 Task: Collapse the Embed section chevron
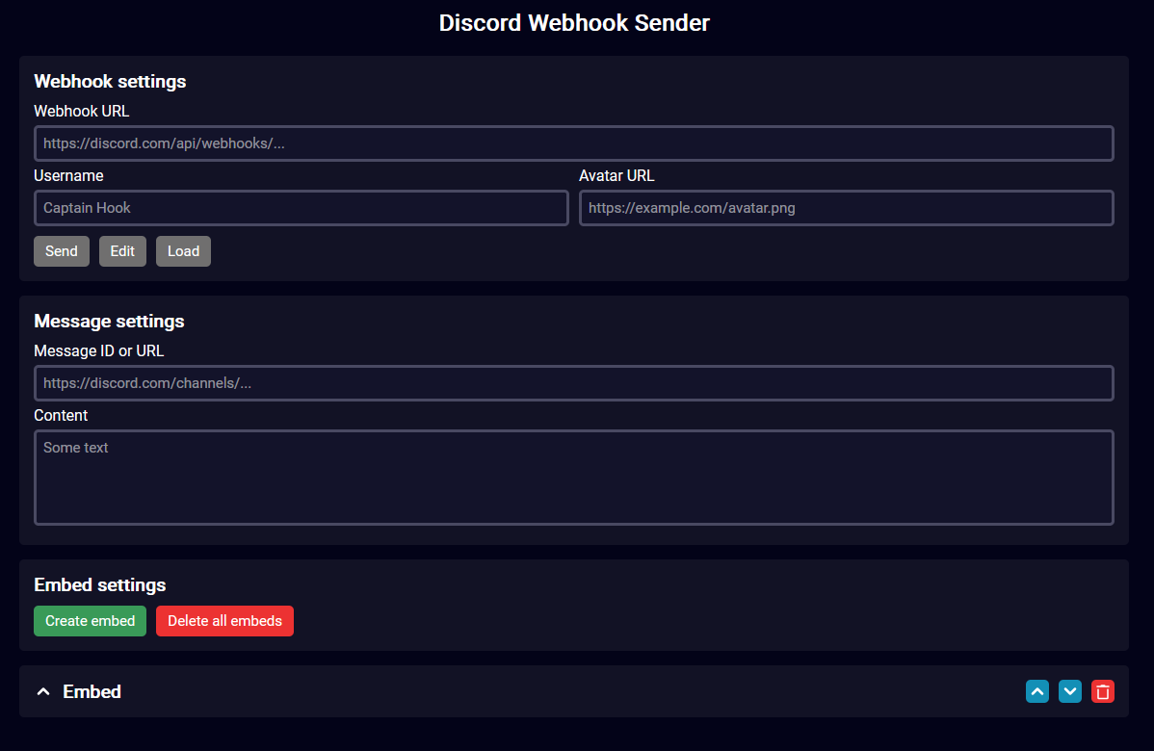click(43, 691)
